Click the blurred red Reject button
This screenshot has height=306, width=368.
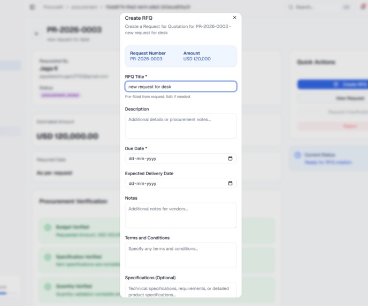(x=333, y=126)
